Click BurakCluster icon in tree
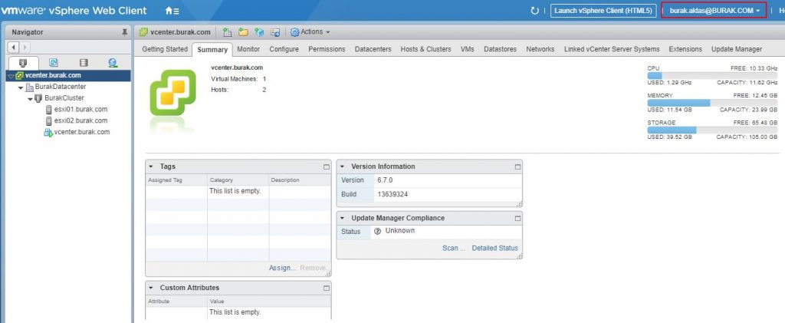785x323 pixels. coord(38,98)
